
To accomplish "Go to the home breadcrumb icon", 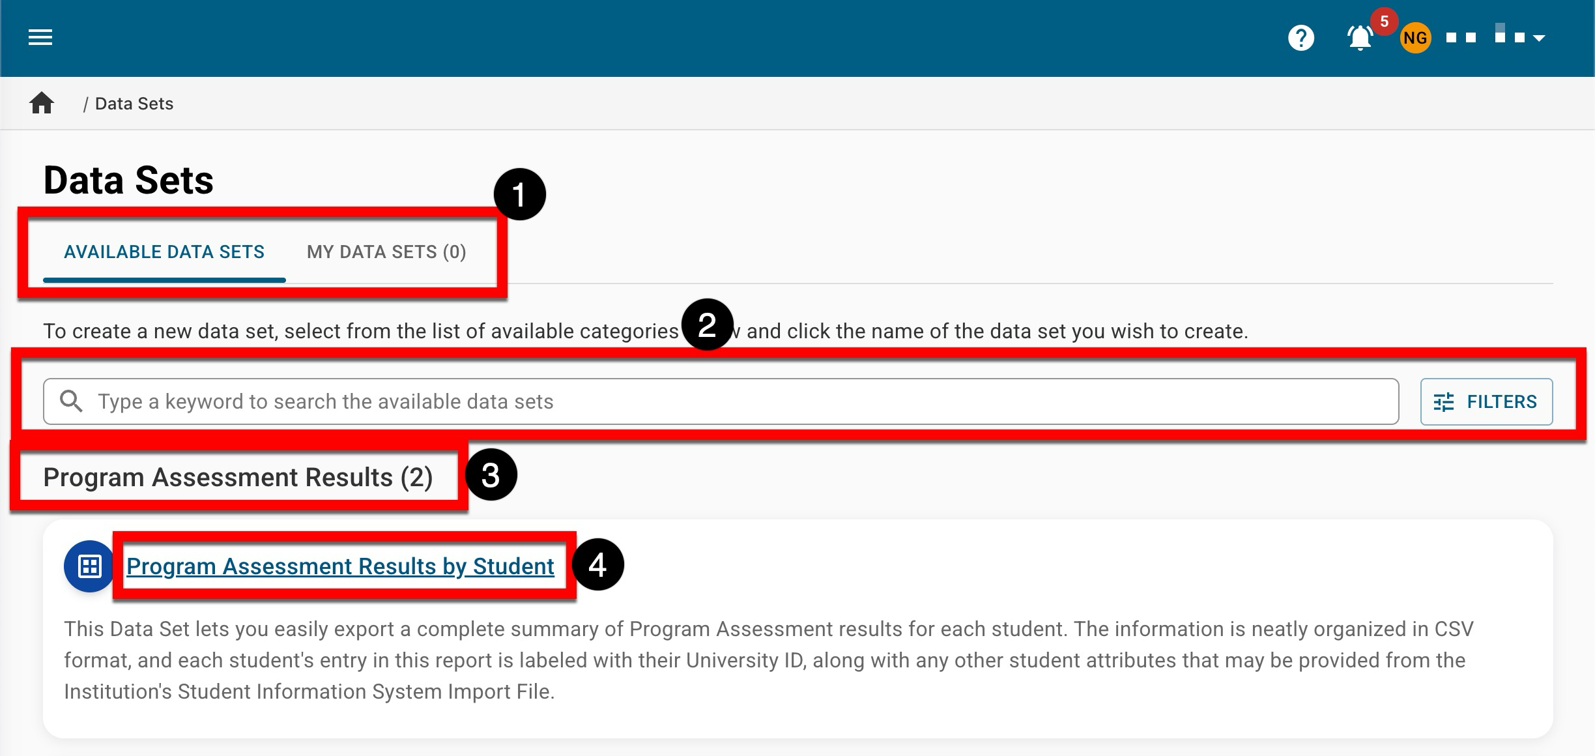I will (x=42, y=103).
